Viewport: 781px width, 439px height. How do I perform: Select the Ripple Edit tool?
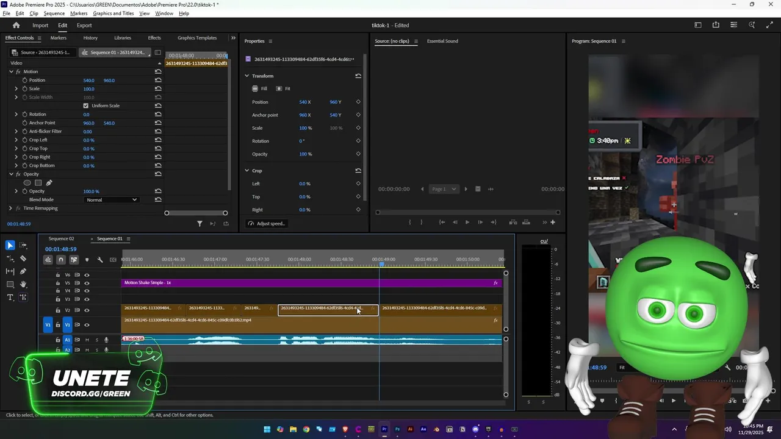point(10,258)
